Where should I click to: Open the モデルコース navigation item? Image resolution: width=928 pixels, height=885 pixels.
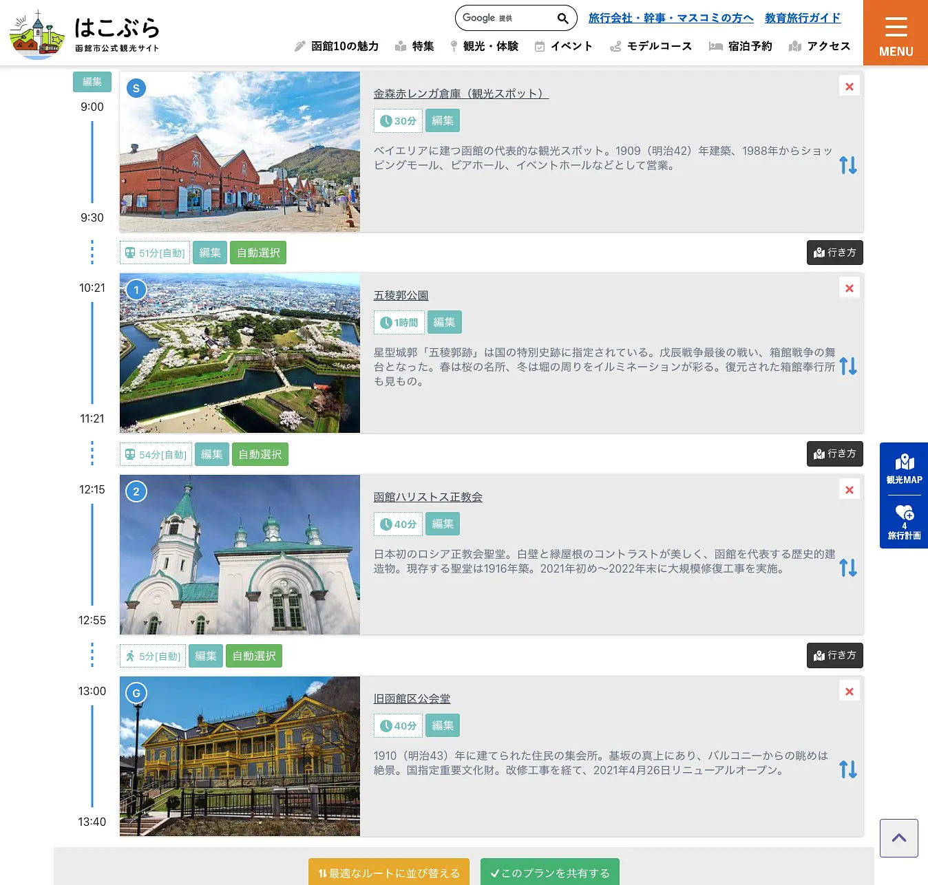(658, 46)
